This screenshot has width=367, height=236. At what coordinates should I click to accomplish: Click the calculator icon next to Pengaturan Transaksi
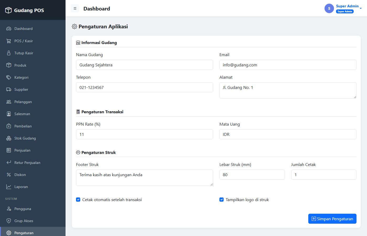(78, 112)
